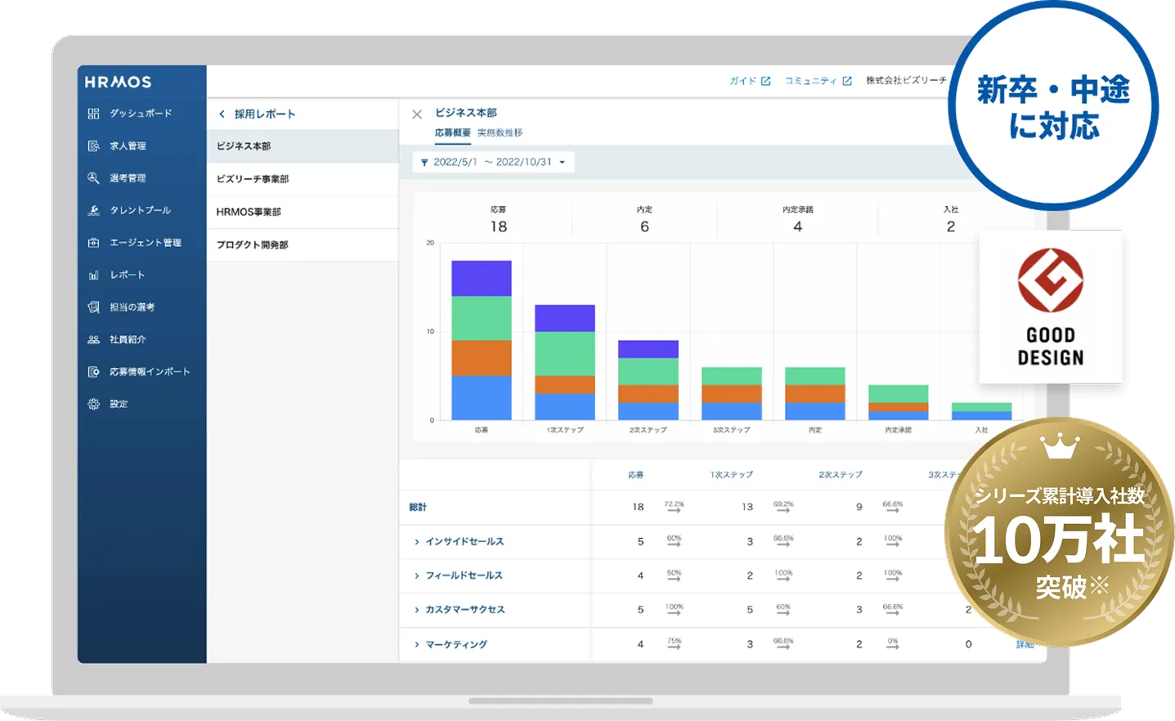Open the settings gear icon
This screenshot has height=721, width=1175.
(94, 405)
